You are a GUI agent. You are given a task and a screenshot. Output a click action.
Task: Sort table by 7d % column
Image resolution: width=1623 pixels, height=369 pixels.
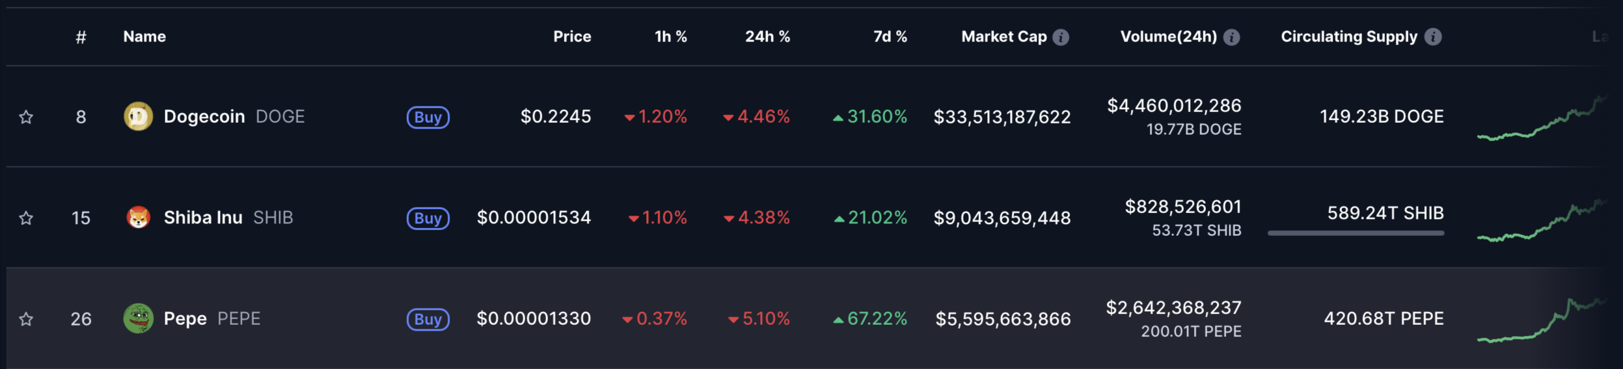[x=890, y=37]
